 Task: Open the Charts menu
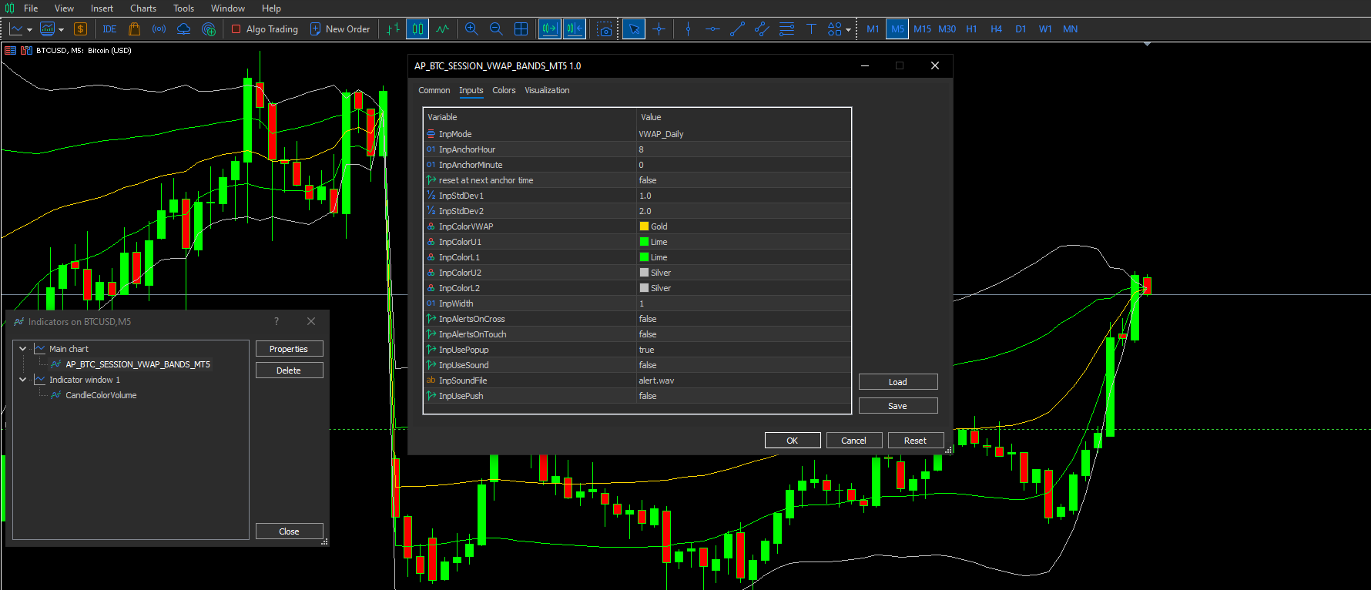point(142,8)
